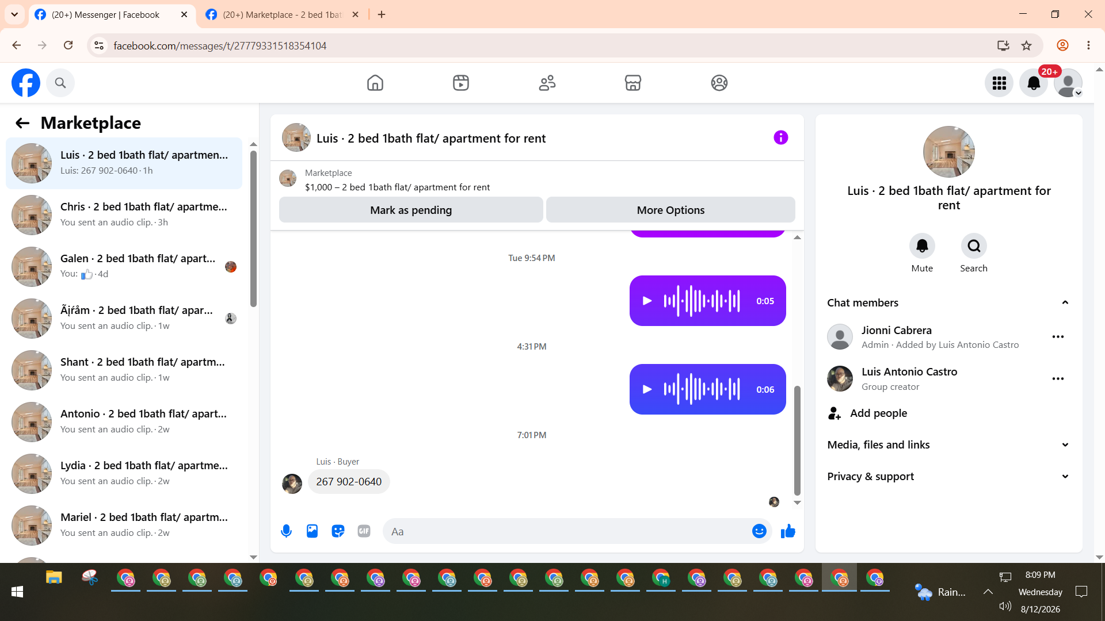Choose a sticker icon
1105x621 pixels.
point(338,531)
